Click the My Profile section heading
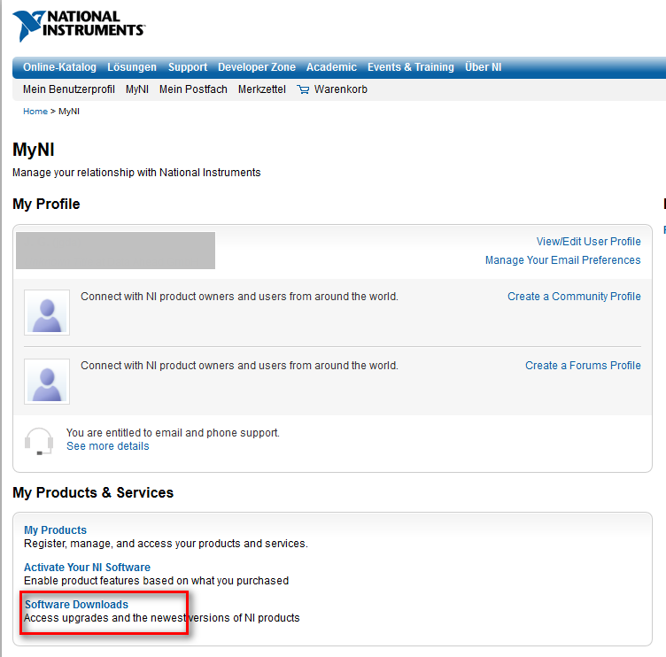The height and width of the screenshot is (657, 666). [x=46, y=204]
